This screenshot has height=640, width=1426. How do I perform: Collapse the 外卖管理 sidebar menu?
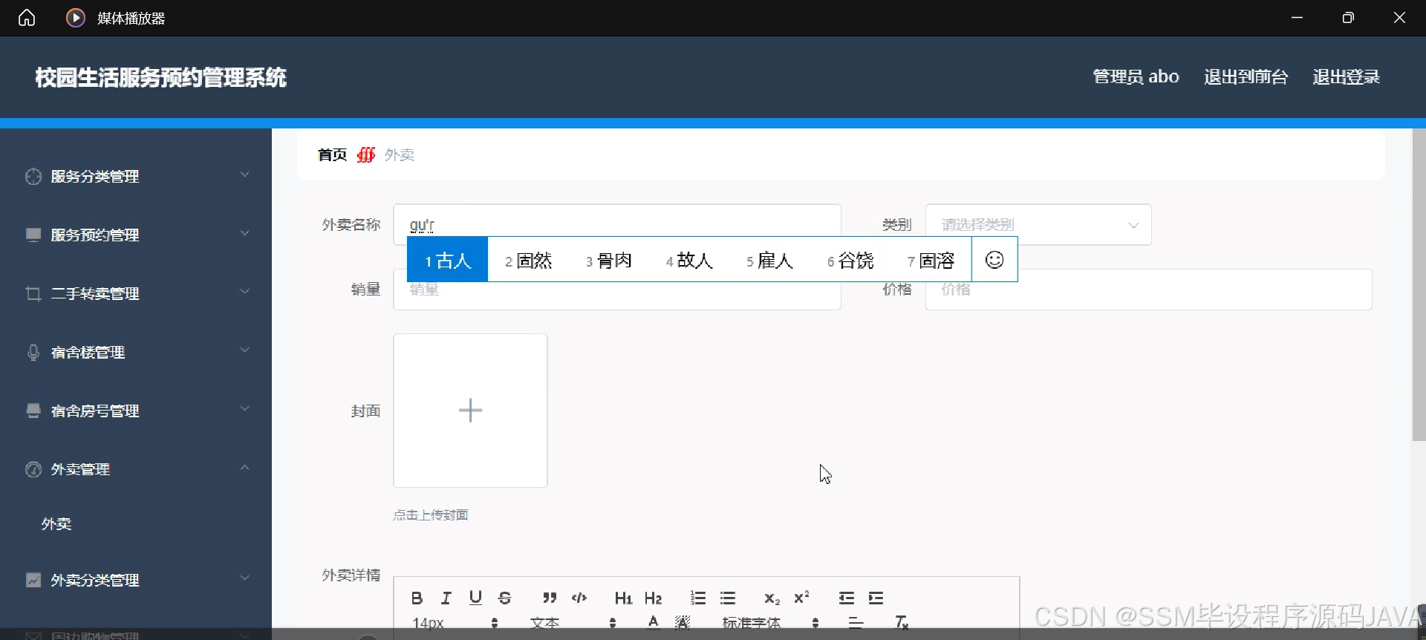pos(136,469)
